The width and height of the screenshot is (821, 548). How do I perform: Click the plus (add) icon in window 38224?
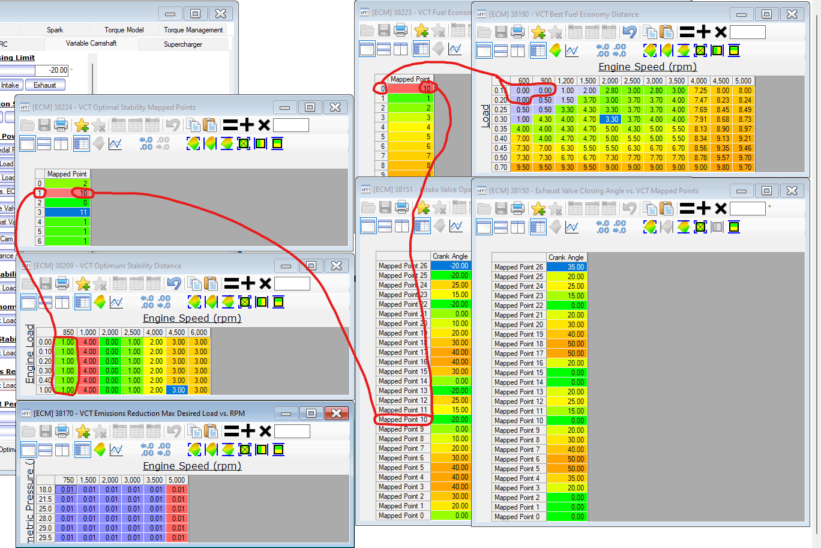(247, 125)
